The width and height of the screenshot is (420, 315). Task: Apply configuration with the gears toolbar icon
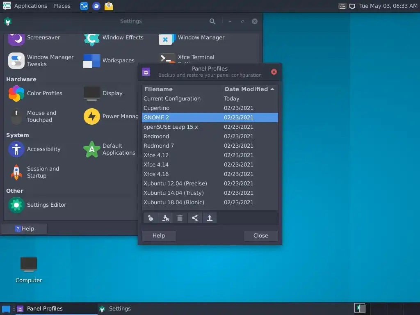point(151,218)
